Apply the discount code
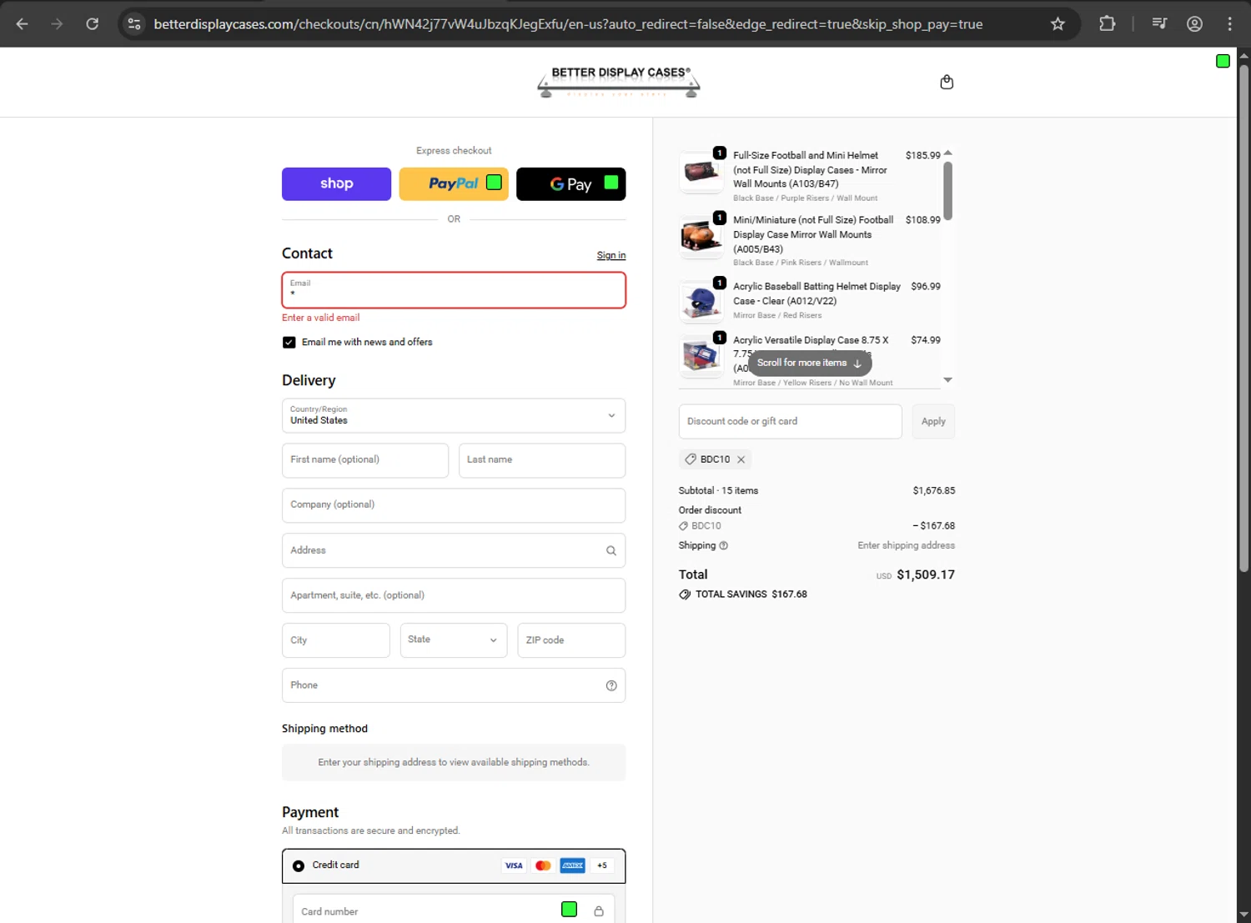 (x=933, y=422)
